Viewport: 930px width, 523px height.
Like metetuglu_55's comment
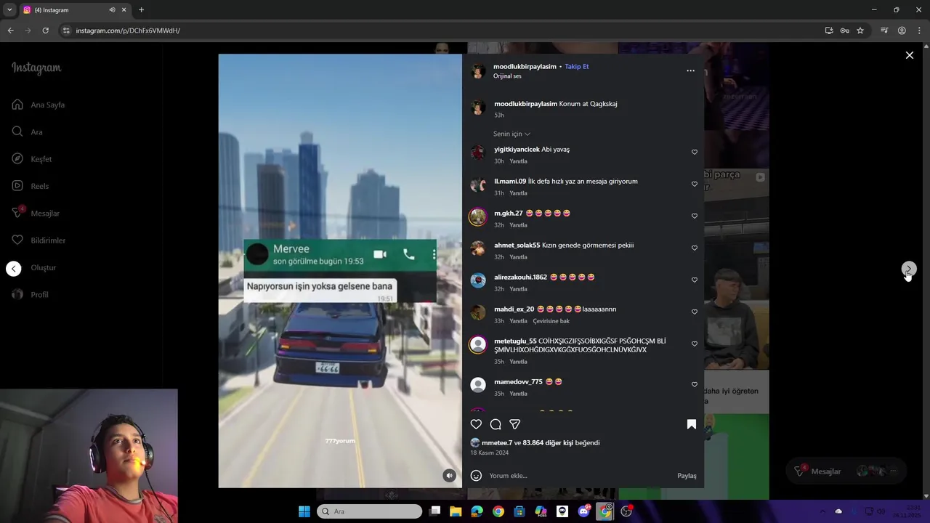click(695, 344)
